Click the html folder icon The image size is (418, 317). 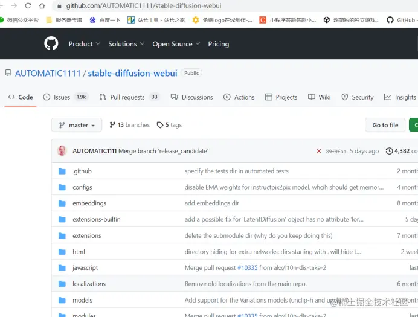point(62,252)
